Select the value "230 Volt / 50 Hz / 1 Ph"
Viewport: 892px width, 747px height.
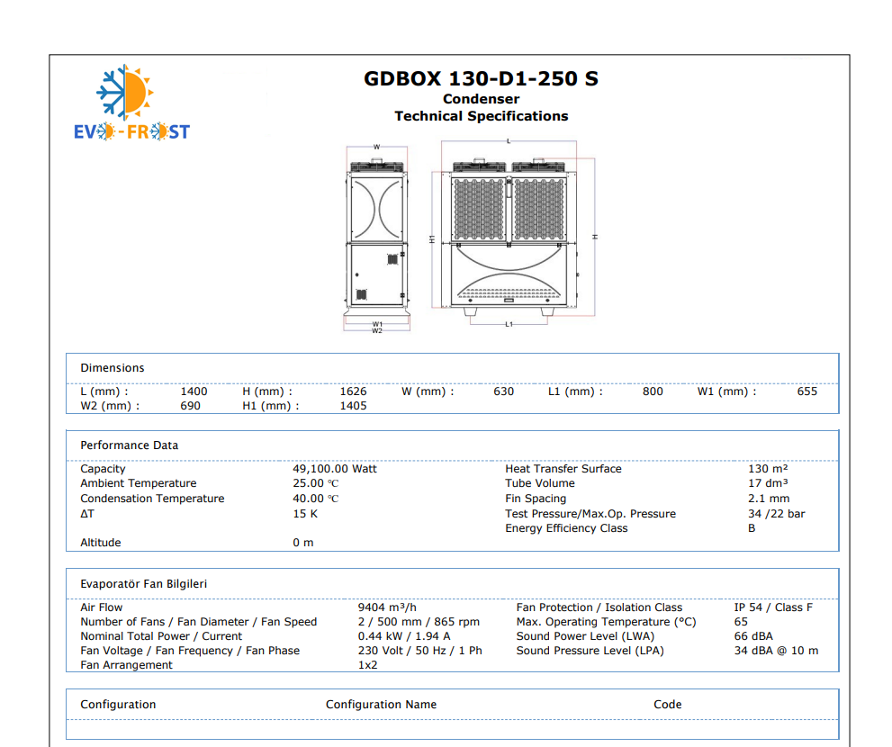[419, 651]
